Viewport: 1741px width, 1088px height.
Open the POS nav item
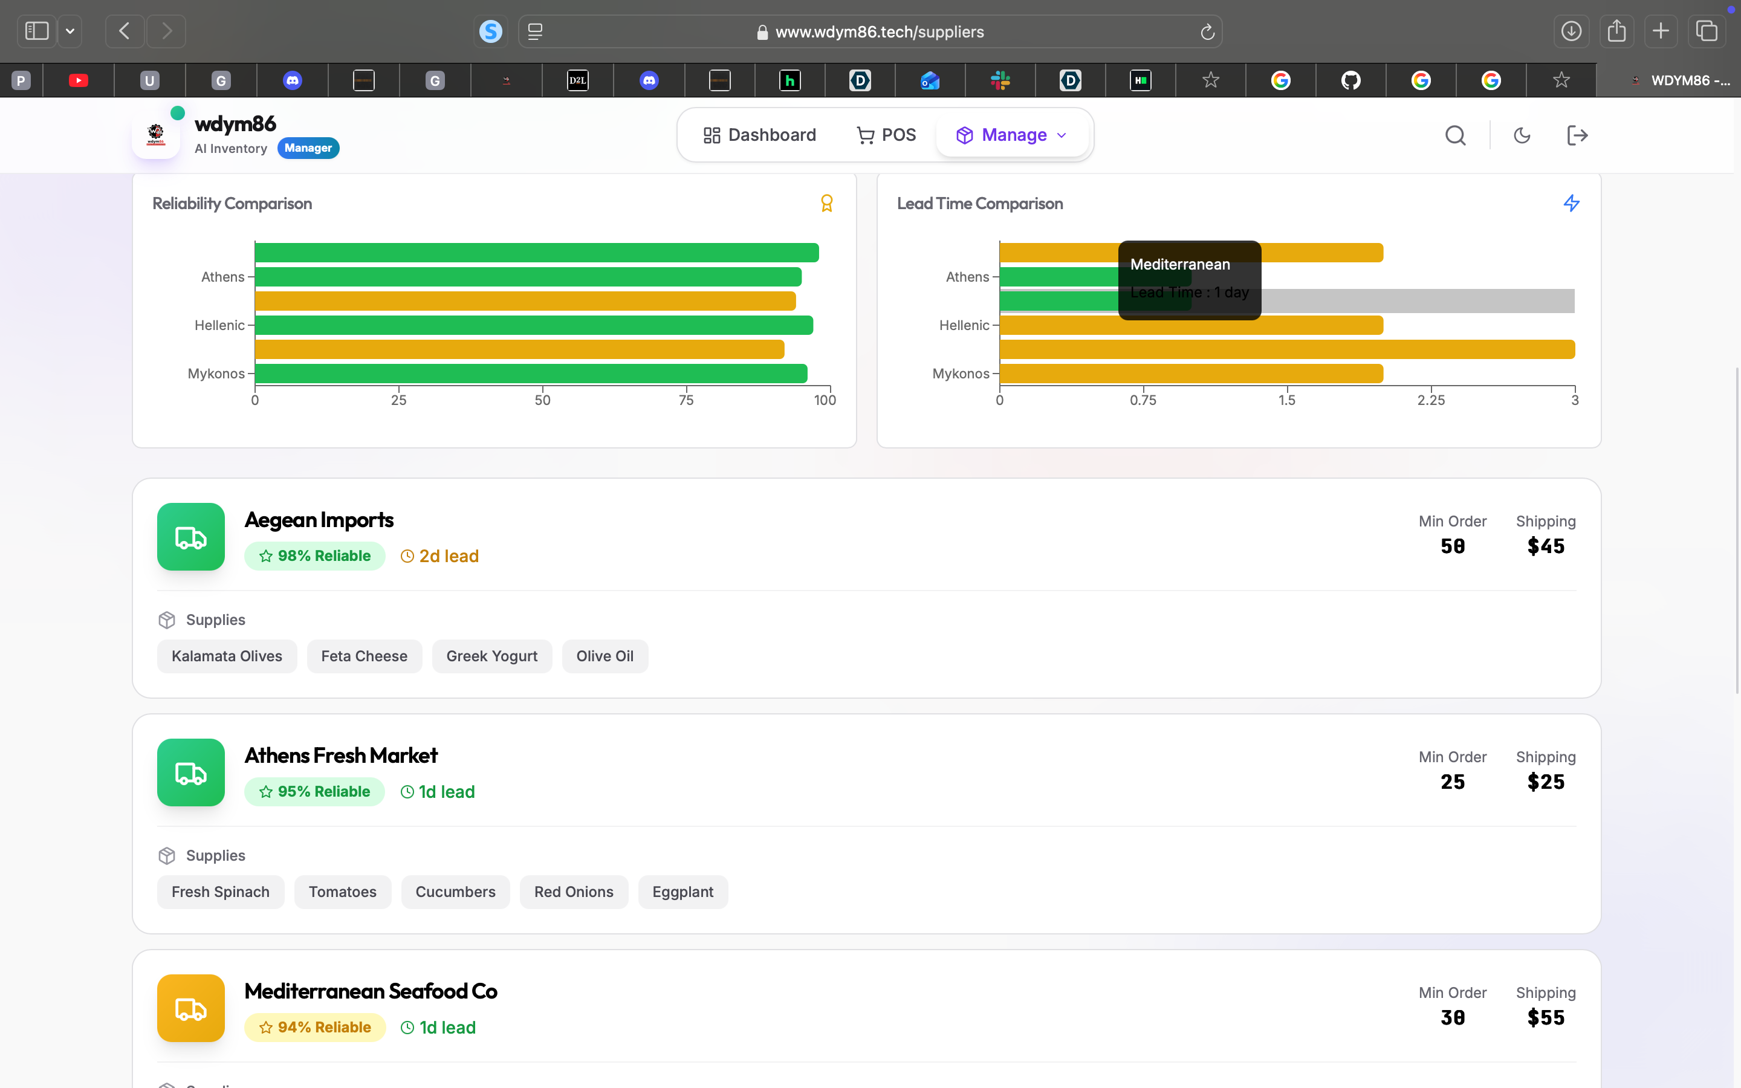(x=886, y=135)
